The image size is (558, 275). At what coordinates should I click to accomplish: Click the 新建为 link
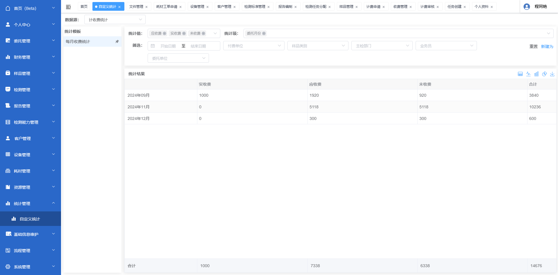(547, 46)
